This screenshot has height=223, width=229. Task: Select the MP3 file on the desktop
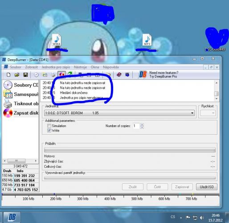147,40
